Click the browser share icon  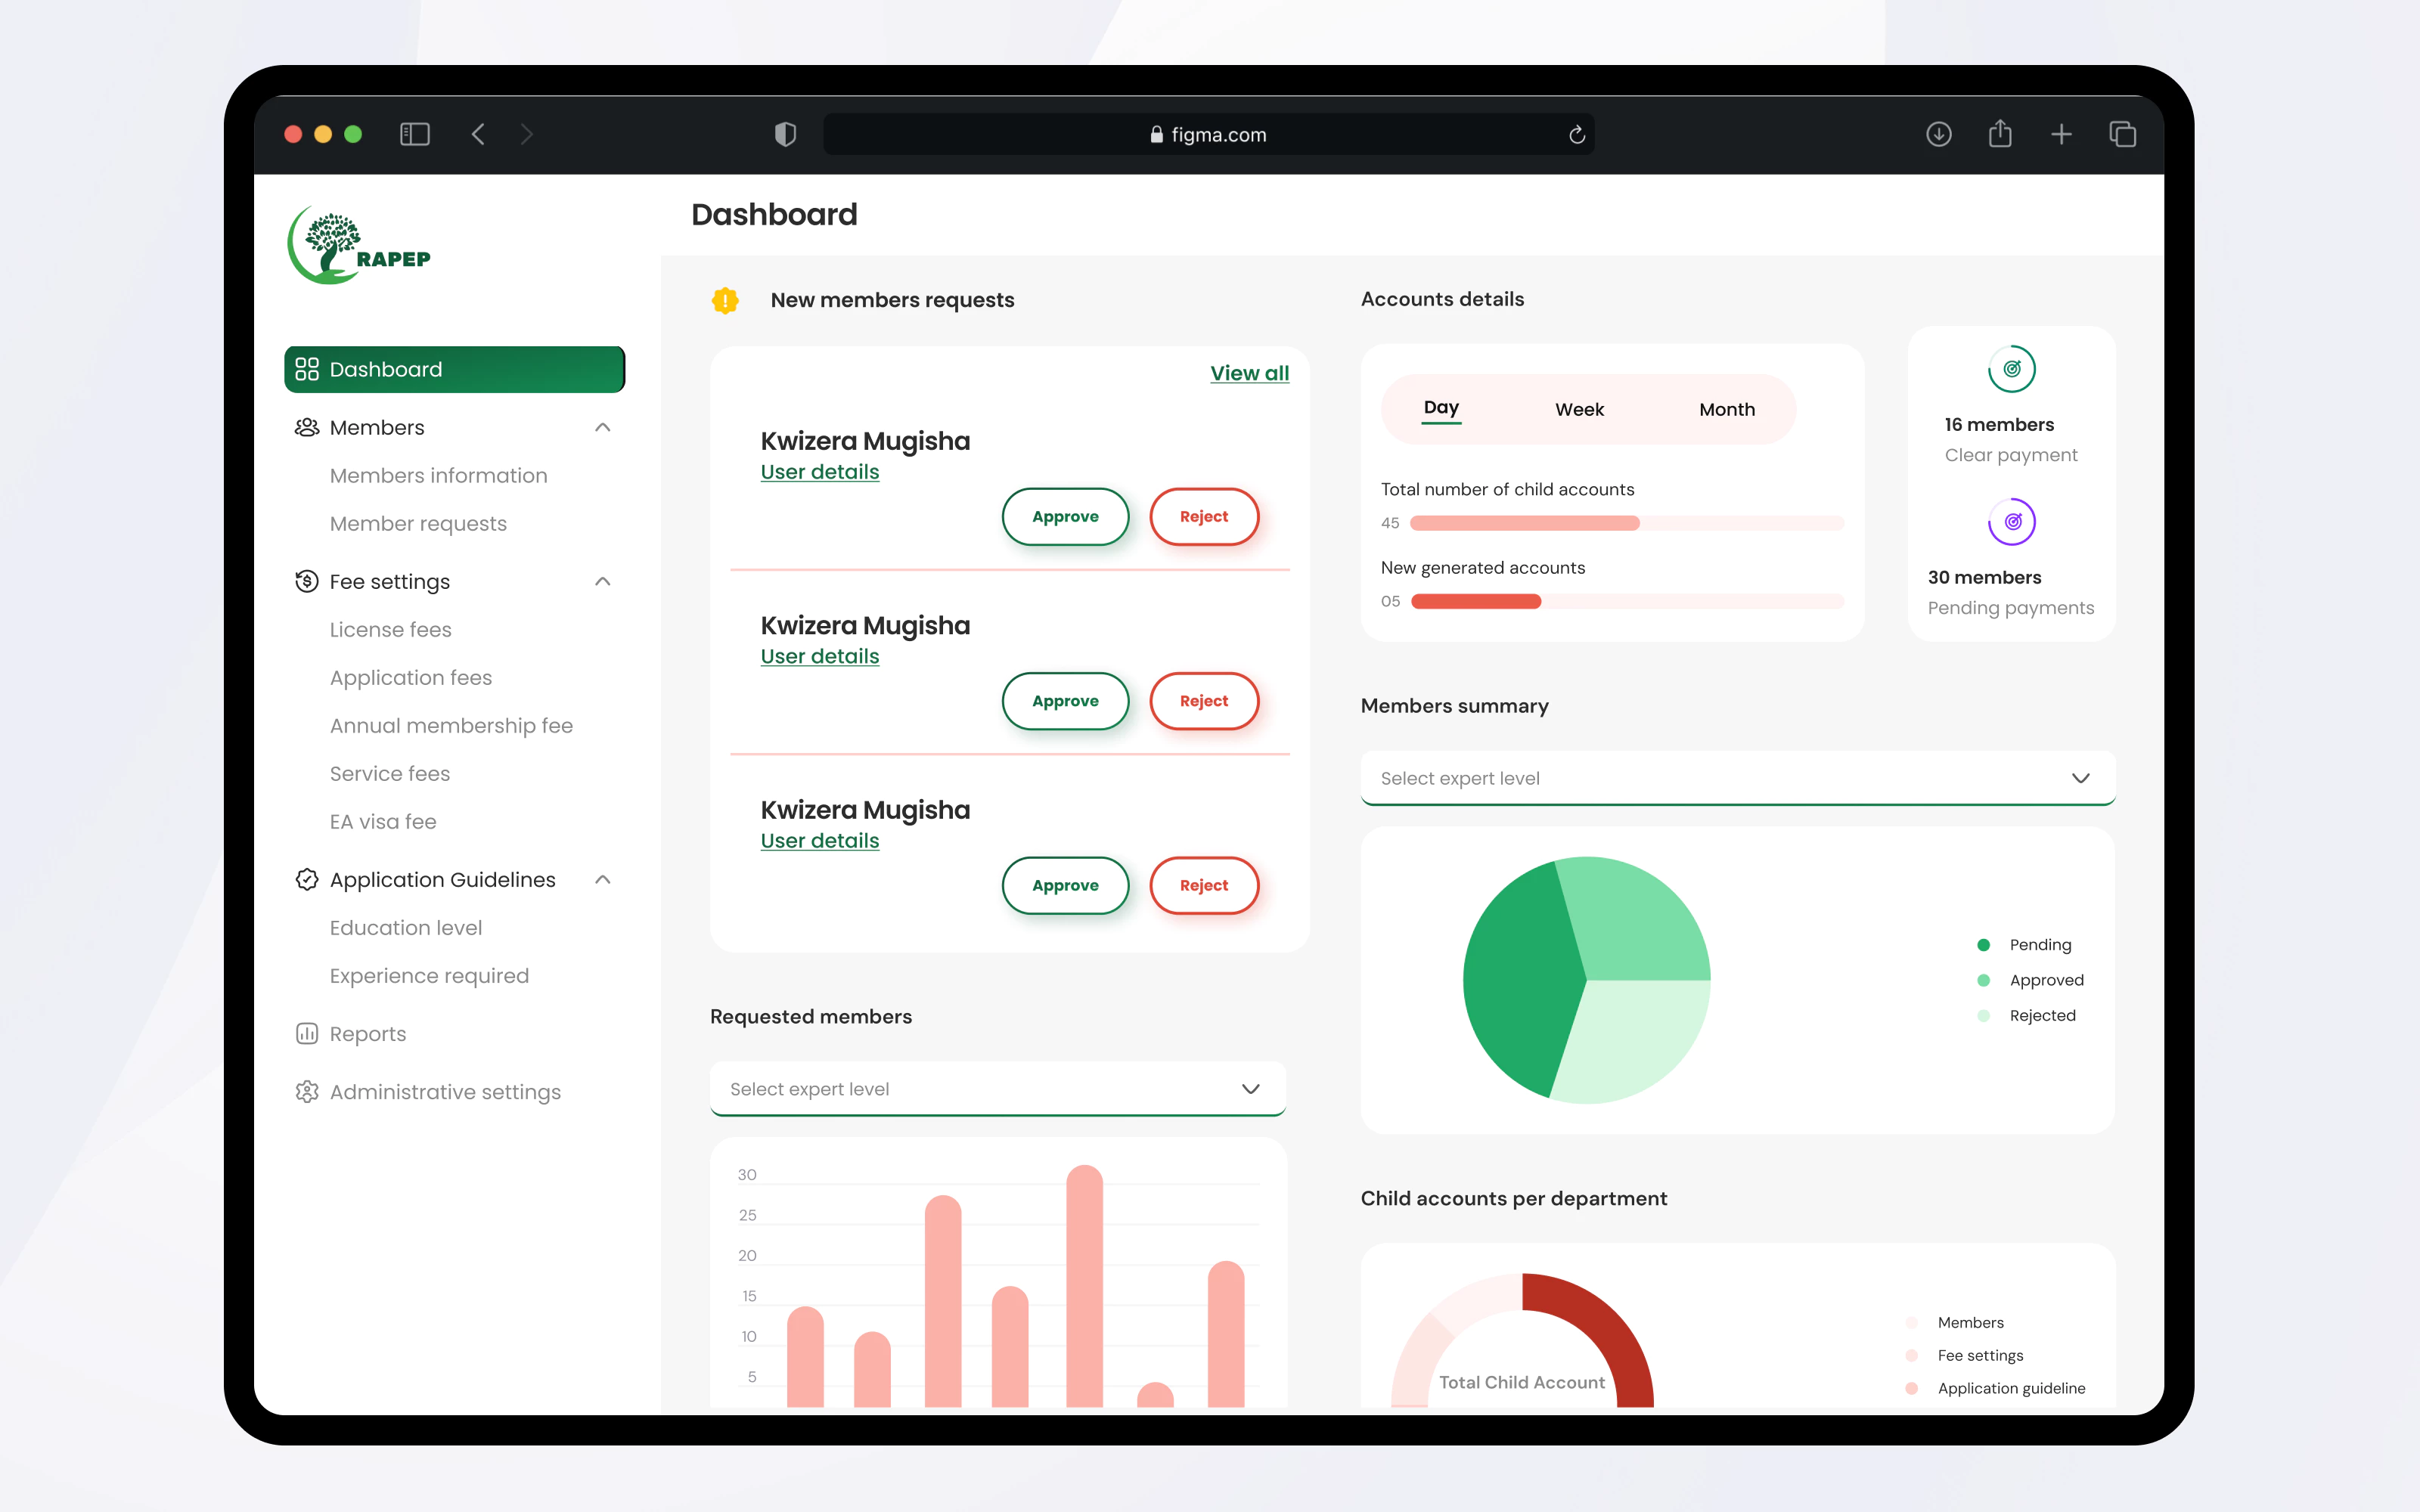click(2000, 133)
